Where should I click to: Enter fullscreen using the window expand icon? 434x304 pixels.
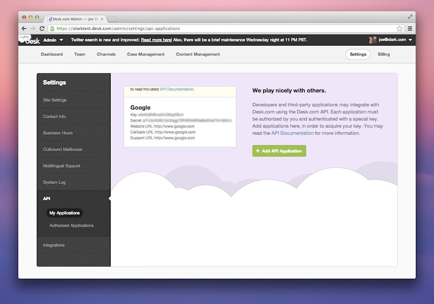click(410, 17)
